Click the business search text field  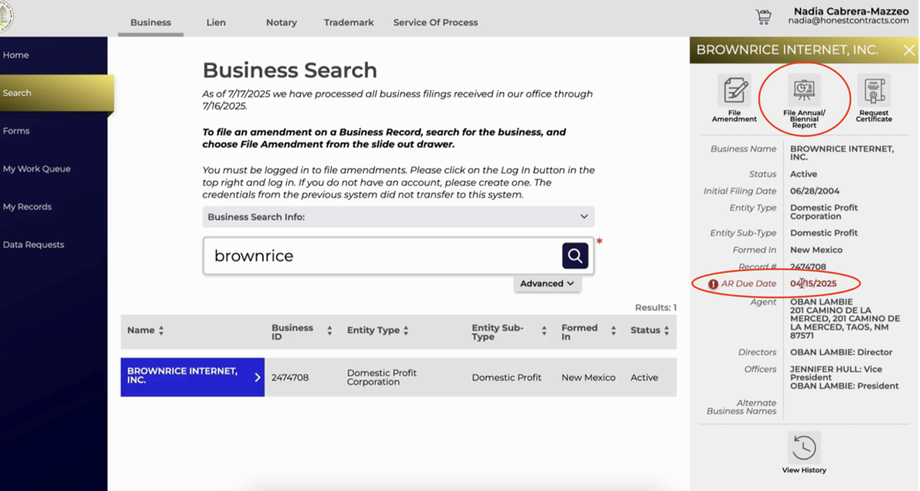[381, 256]
